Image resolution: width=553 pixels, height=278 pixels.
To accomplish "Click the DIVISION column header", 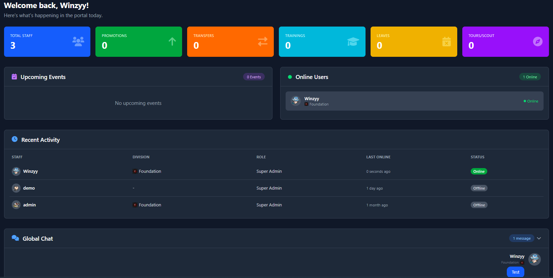I will coord(141,157).
